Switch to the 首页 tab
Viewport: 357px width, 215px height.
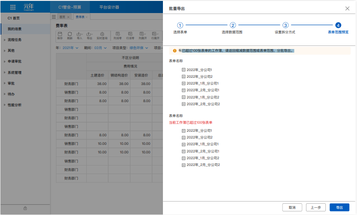tap(62, 17)
